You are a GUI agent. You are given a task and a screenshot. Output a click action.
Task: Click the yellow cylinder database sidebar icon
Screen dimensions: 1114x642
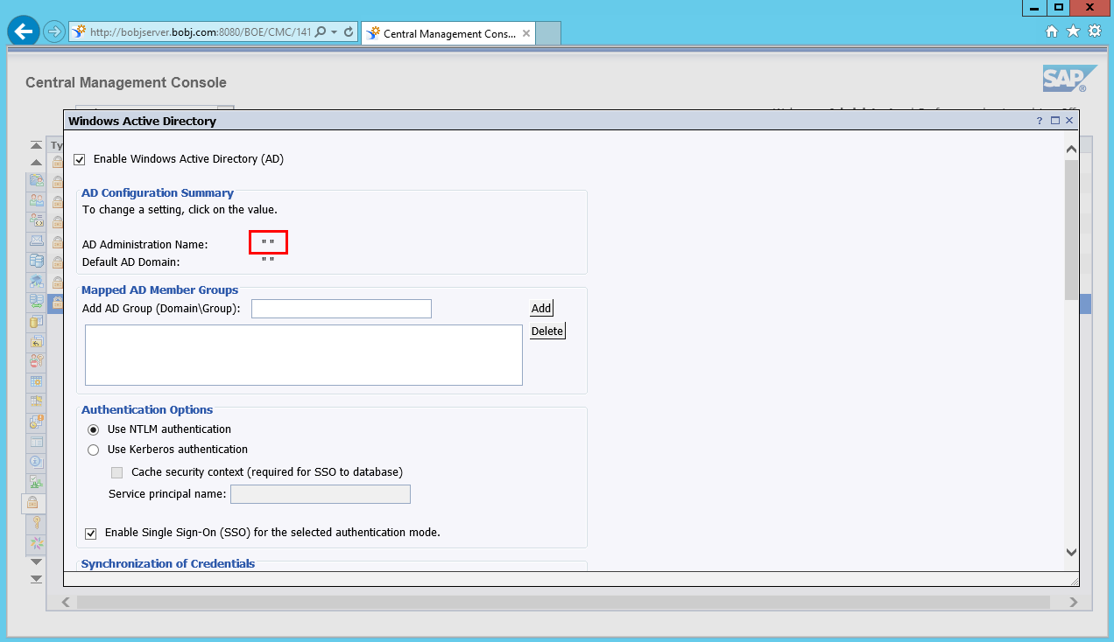tap(36, 321)
